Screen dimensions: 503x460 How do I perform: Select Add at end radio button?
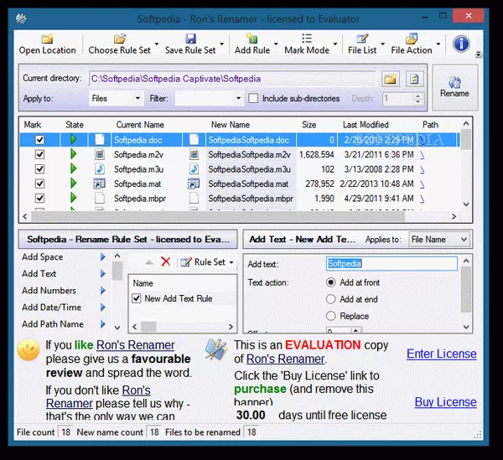331,299
